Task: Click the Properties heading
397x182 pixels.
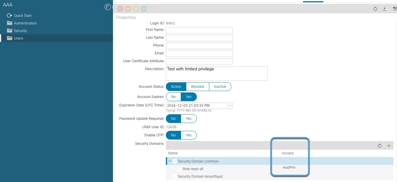Action: coord(126,17)
